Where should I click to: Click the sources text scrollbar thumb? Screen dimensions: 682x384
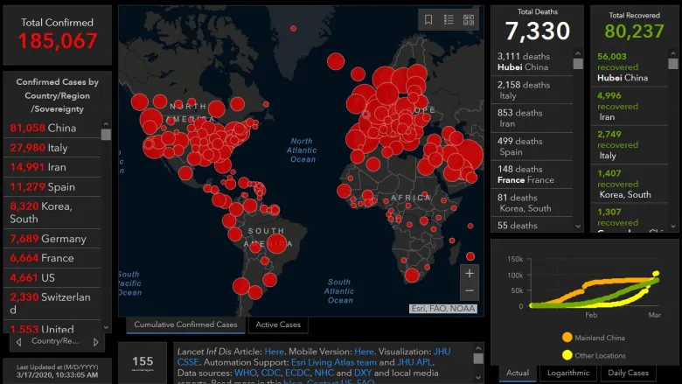pos(478,359)
